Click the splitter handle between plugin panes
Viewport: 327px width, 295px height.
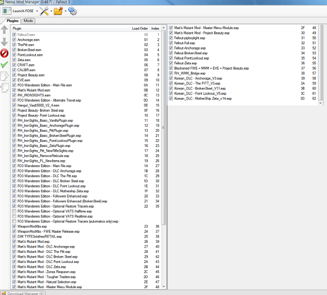(x=167, y=156)
